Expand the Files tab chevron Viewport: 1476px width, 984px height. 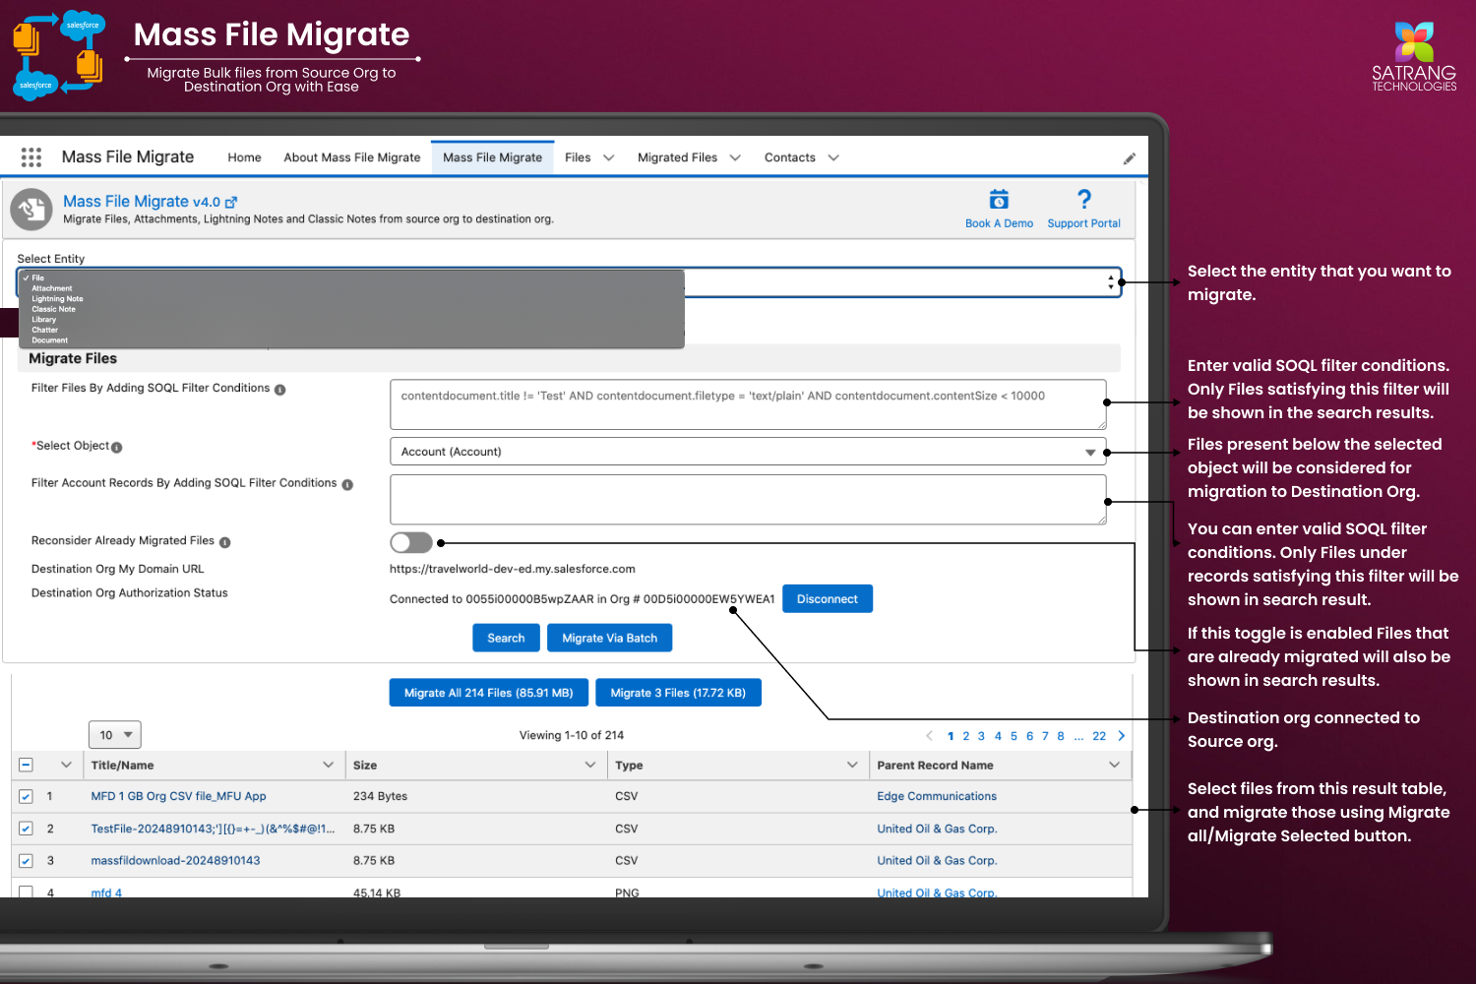609,157
